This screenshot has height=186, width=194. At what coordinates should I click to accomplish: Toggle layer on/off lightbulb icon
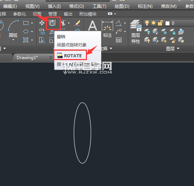(x=147, y=23)
